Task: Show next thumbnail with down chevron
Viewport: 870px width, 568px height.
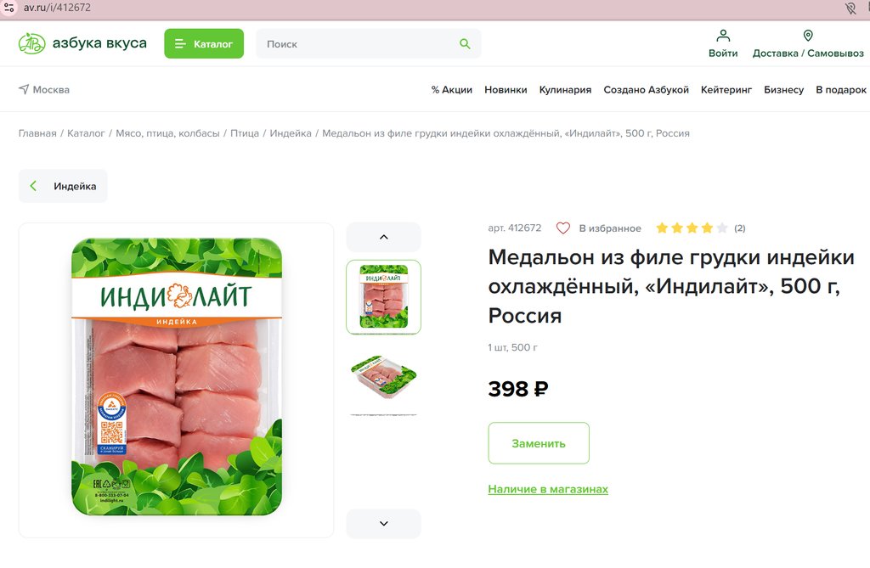Action: click(x=383, y=523)
